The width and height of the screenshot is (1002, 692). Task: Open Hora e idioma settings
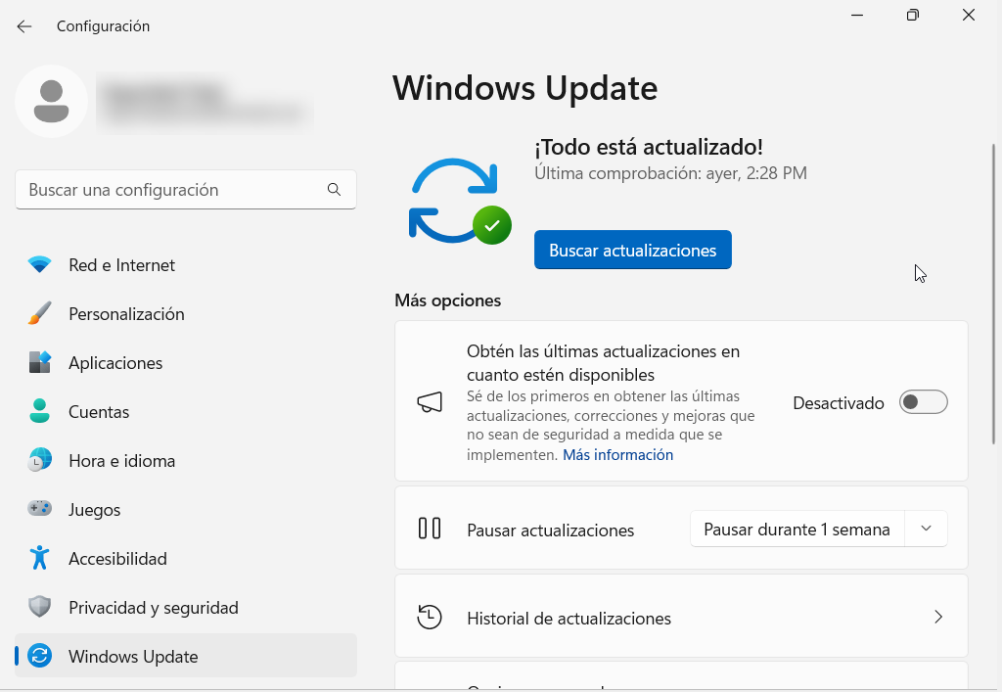tap(186, 460)
